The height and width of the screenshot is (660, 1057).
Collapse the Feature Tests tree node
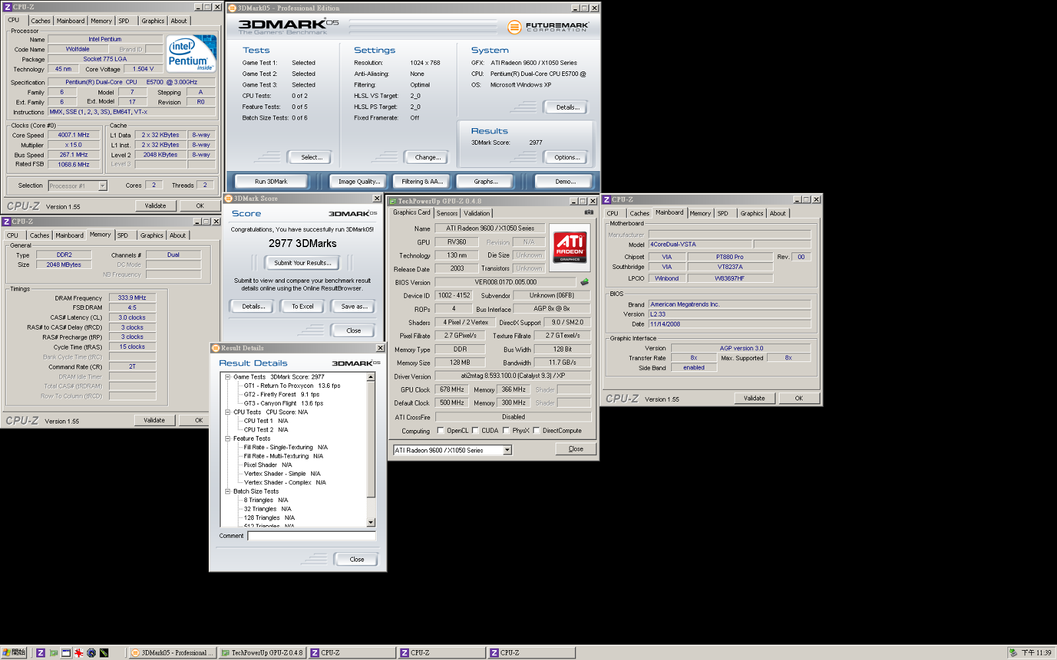(227, 439)
